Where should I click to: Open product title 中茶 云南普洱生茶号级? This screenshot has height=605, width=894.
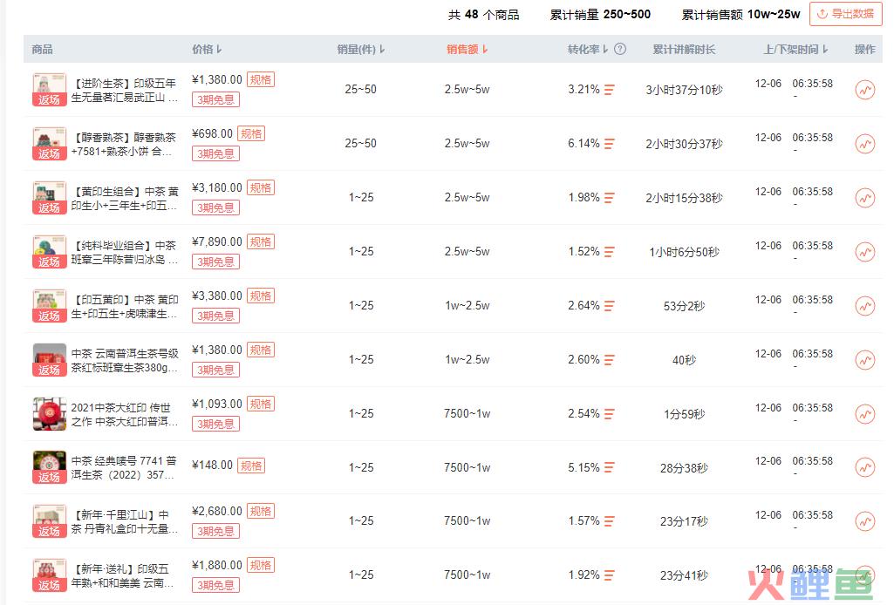(x=125, y=361)
